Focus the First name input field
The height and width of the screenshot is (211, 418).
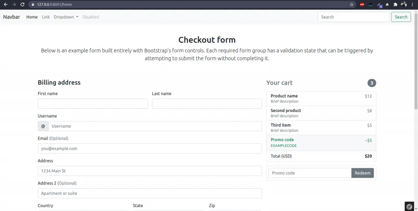[93, 104]
